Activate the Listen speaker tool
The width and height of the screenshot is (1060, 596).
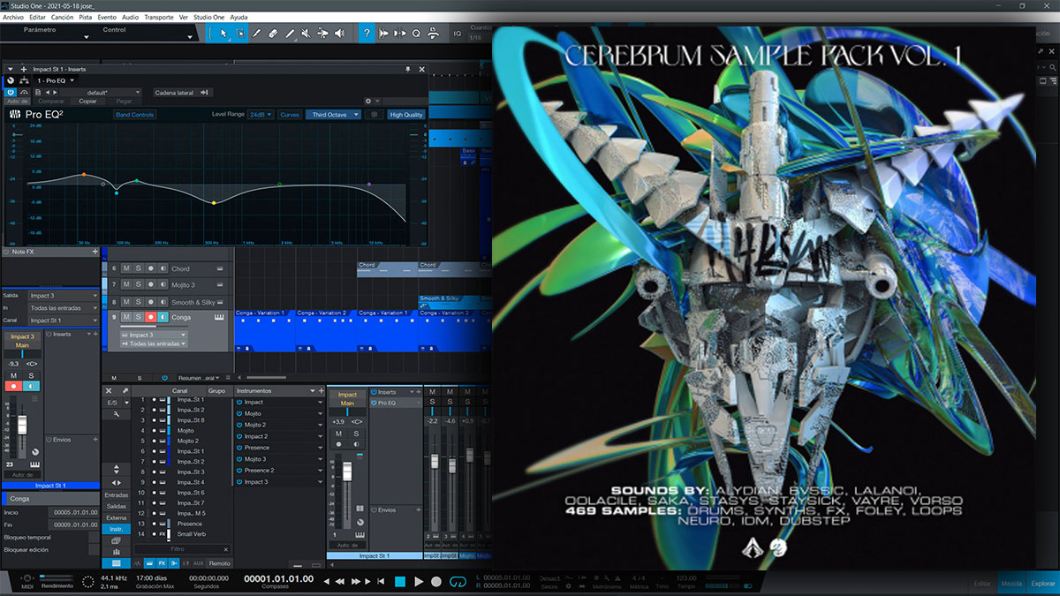(339, 34)
